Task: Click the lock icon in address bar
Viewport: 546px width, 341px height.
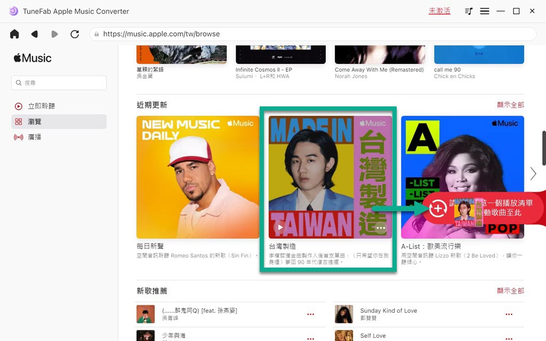Action: pyautogui.click(x=97, y=34)
